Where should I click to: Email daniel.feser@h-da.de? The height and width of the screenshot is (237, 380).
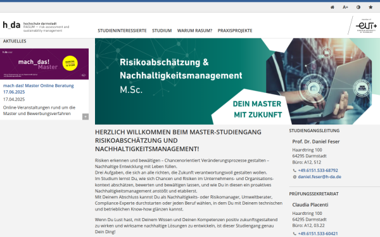pos(319,177)
